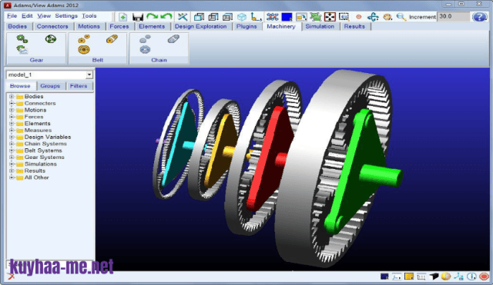
Task: Open the File menu
Action: click(12, 16)
